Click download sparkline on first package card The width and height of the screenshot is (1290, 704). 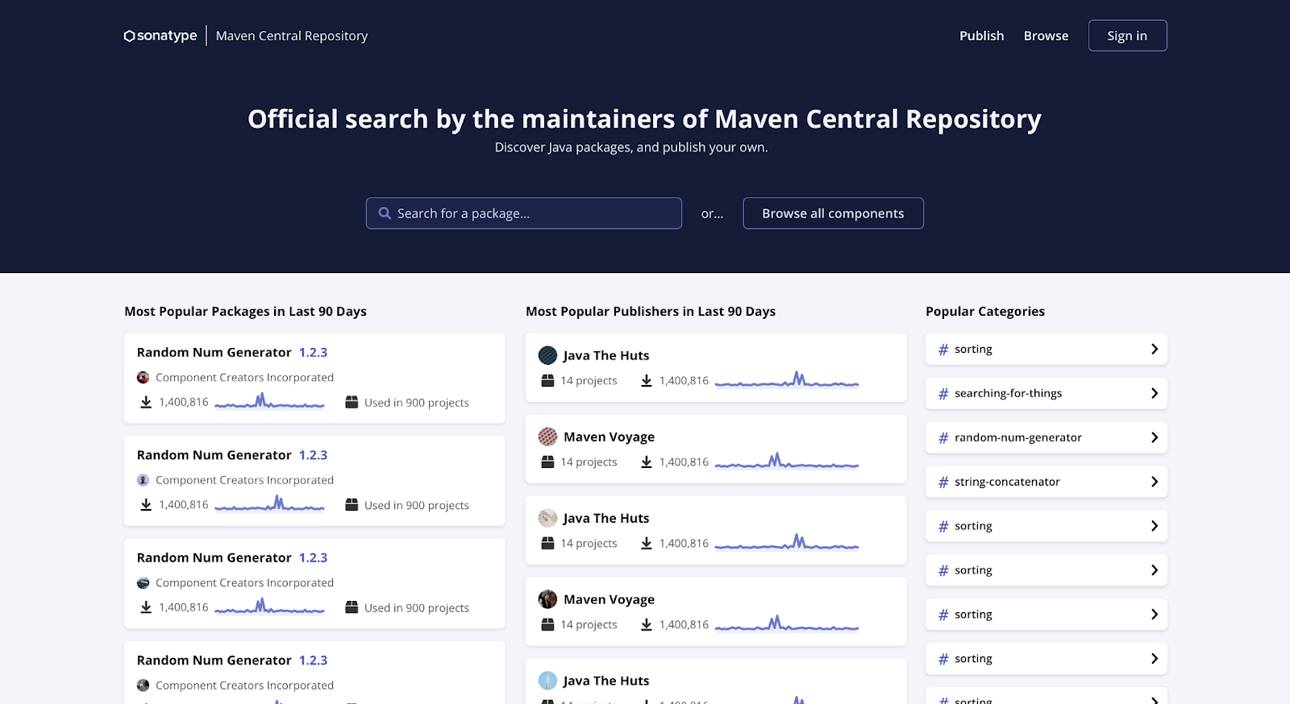tap(269, 401)
